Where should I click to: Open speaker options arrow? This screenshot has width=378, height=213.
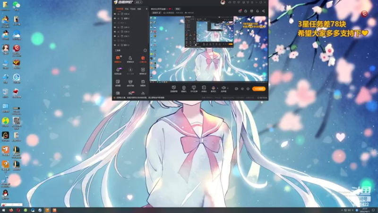pyautogui.click(x=228, y=89)
